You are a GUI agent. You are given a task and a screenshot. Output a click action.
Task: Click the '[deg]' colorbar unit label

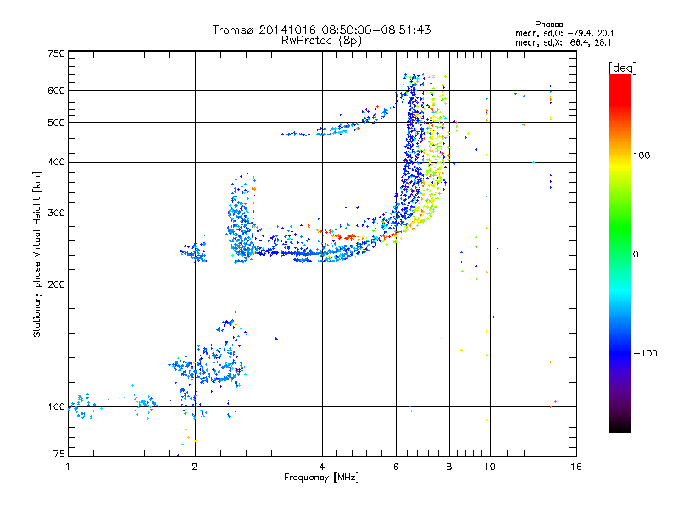click(622, 69)
